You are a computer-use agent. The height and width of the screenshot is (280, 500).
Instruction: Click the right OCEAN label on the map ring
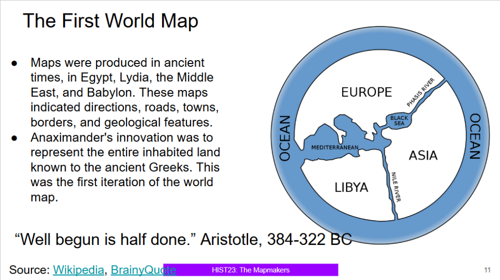coord(475,136)
